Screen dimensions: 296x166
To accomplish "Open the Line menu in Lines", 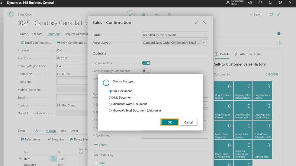I will pyautogui.click(x=63, y=131).
